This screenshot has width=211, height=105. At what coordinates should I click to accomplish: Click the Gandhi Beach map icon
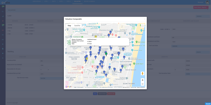(134, 63)
